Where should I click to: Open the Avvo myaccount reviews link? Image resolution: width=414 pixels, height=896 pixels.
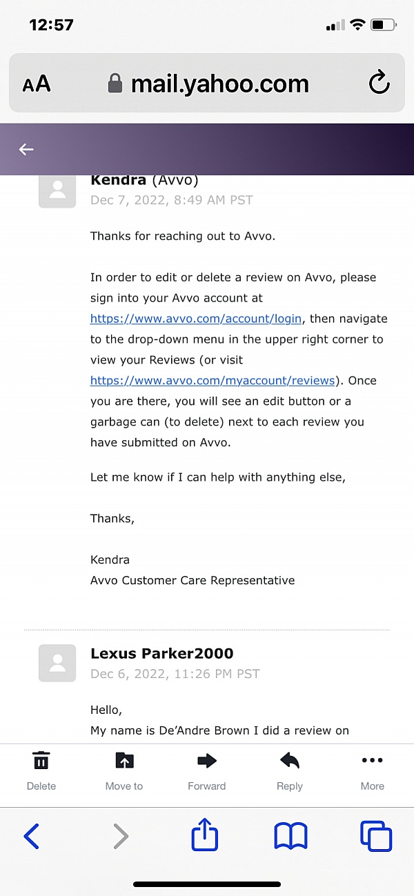pos(213,380)
